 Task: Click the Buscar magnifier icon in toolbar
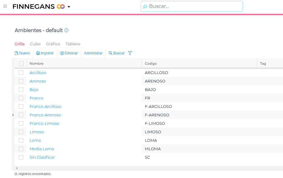pos(111,53)
